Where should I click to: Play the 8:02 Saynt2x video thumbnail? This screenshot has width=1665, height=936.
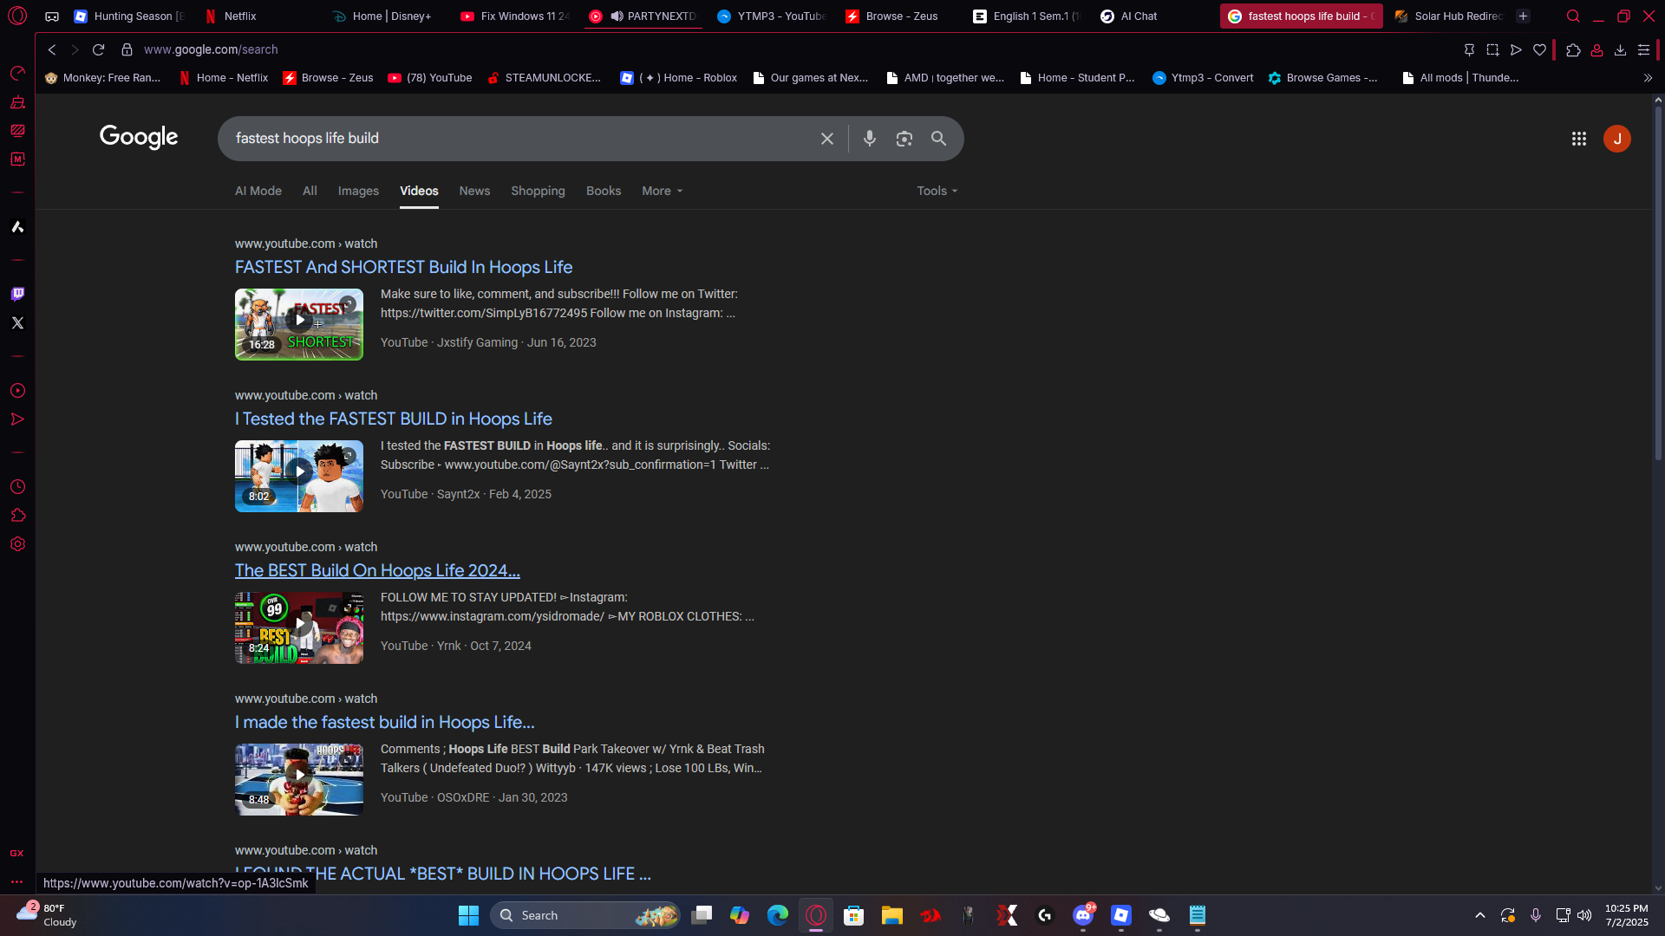tap(299, 476)
